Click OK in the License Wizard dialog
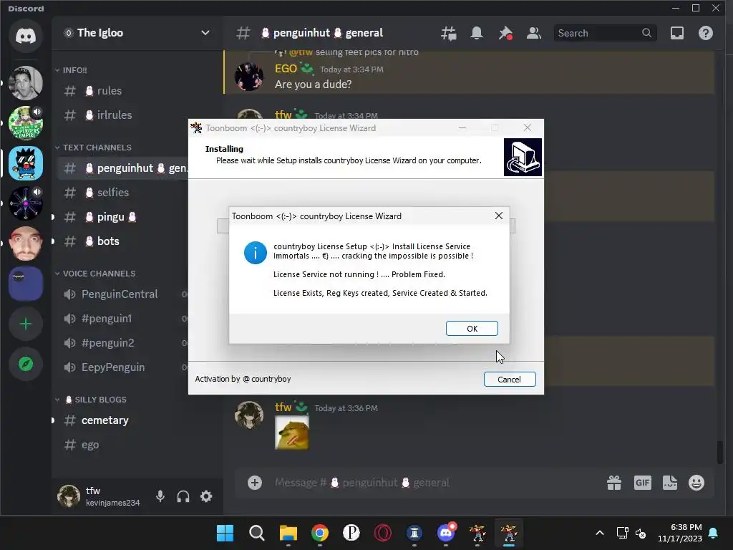733x550 pixels. tap(472, 328)
